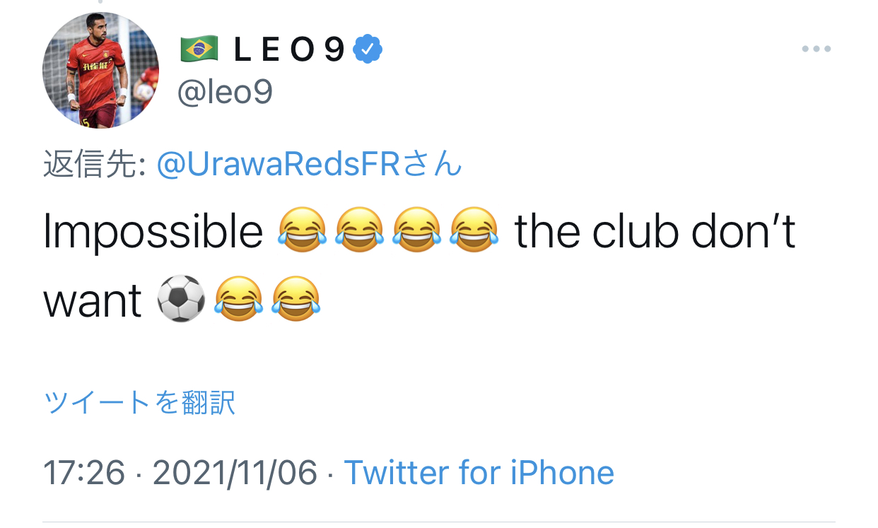The width and height of the screenshot is (878, 528).
Task: Click the laughing emoji right of the soccer ball
Action: coord(239,299)
